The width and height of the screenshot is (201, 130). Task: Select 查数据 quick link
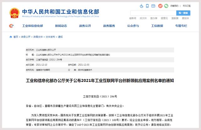pyautogui.click(x=175, y=18)
